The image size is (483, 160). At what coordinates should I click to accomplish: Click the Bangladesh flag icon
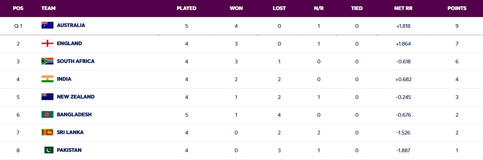click(47, 114)
